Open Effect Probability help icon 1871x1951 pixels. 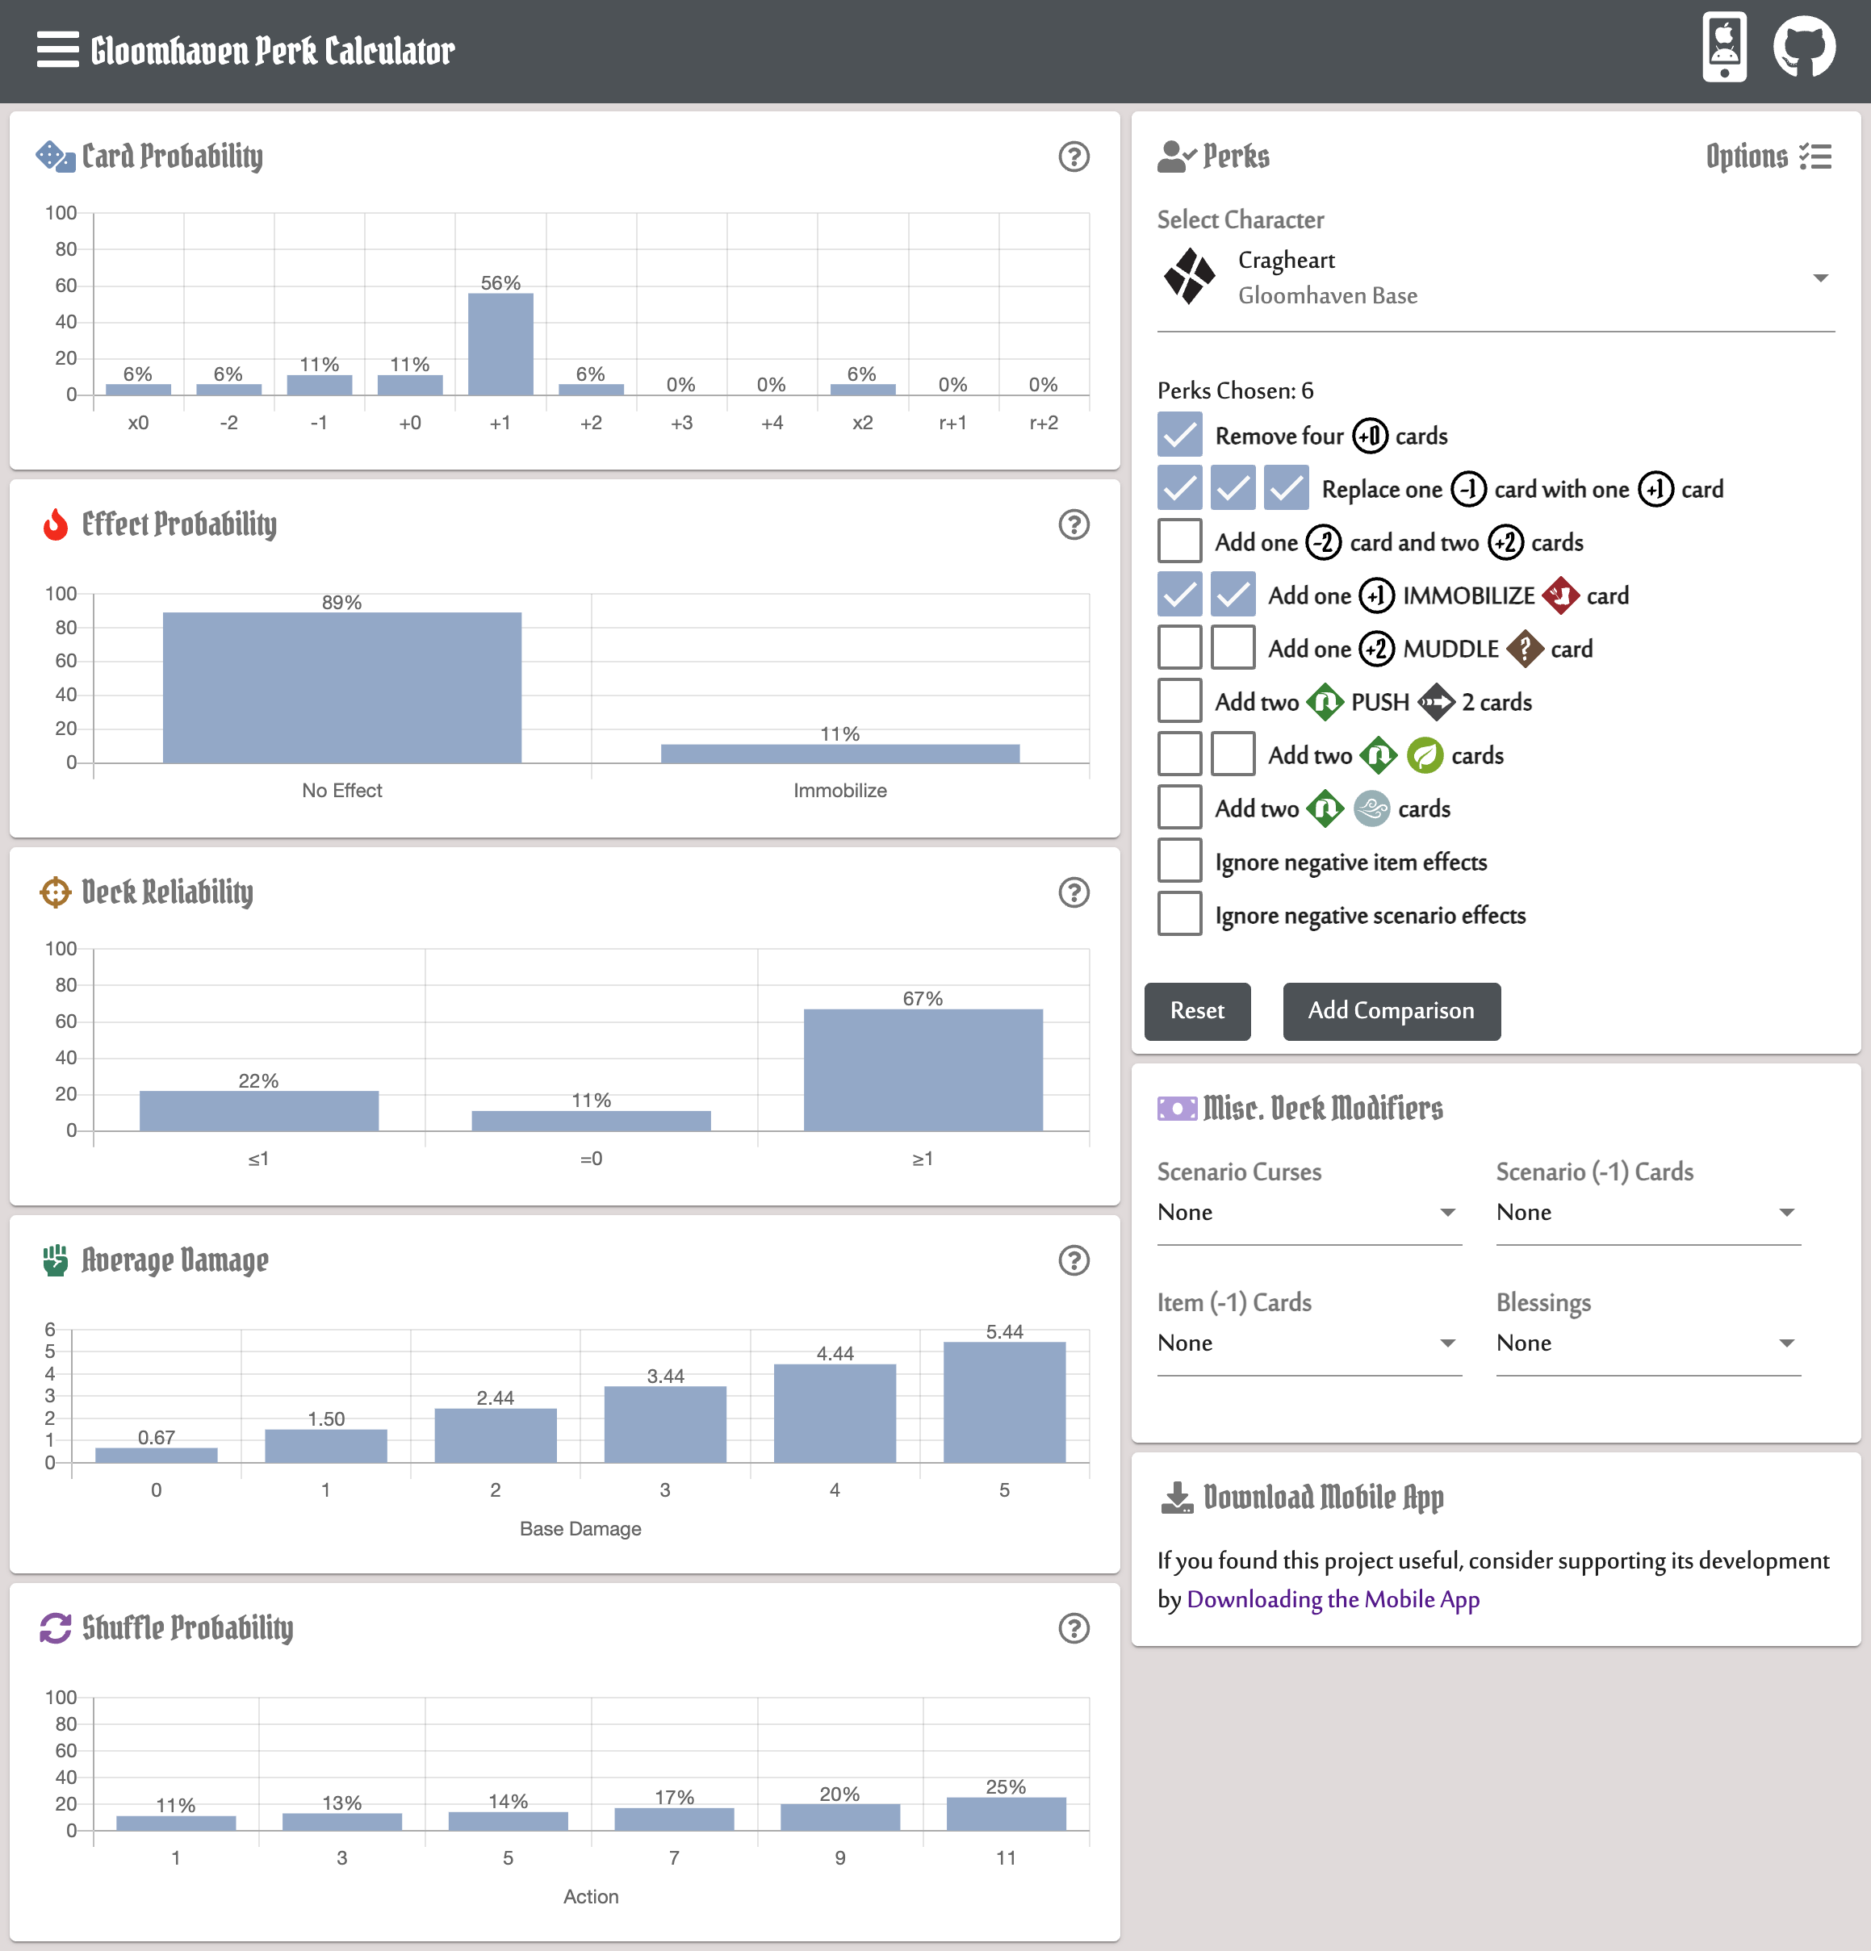1073,524
